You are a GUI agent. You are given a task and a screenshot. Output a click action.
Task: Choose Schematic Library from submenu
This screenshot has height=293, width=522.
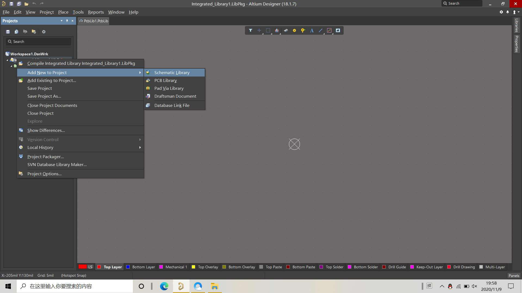175,72
